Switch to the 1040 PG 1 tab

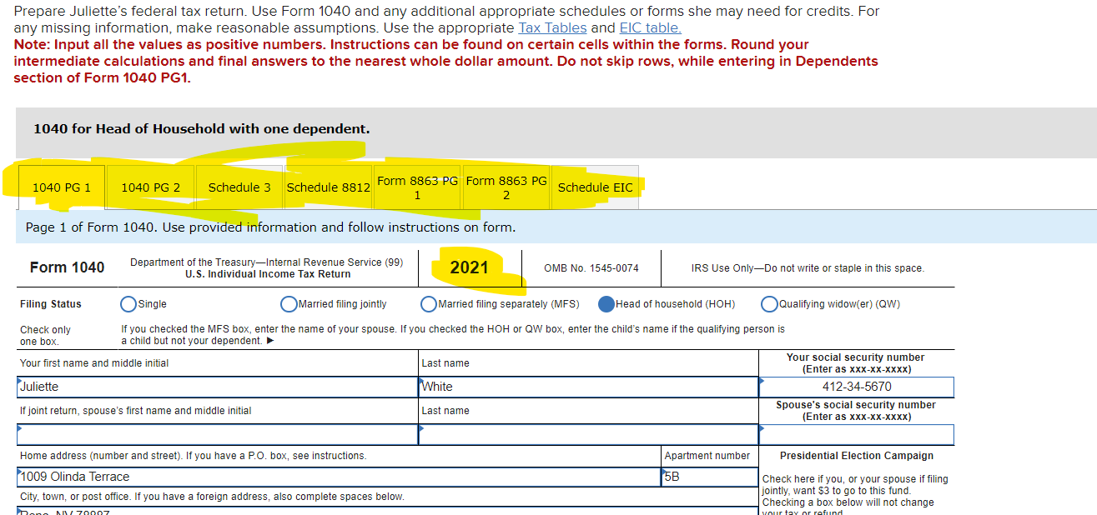coord(60,187)
